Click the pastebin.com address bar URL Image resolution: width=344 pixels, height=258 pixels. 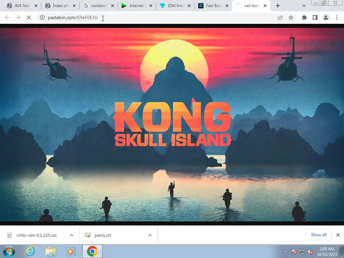coord(73,17)
